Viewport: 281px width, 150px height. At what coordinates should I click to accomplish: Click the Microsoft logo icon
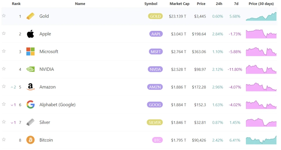point(31,52)
